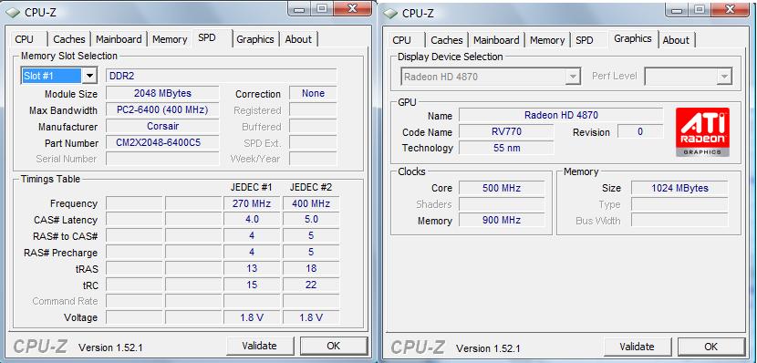Switch to Mainboard tab in left window
The height and width of the screenshot is (363, 757).
pyautogui.click(x=119, y=39)
